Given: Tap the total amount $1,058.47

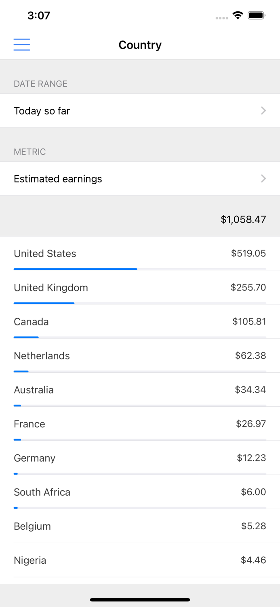Looking at the screenshot, I should pyautogui.click(x=243, y=219).
